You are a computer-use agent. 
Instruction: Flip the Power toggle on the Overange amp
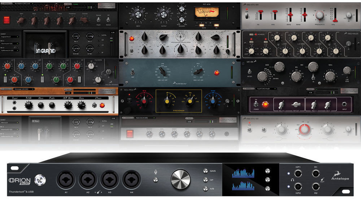94,105
